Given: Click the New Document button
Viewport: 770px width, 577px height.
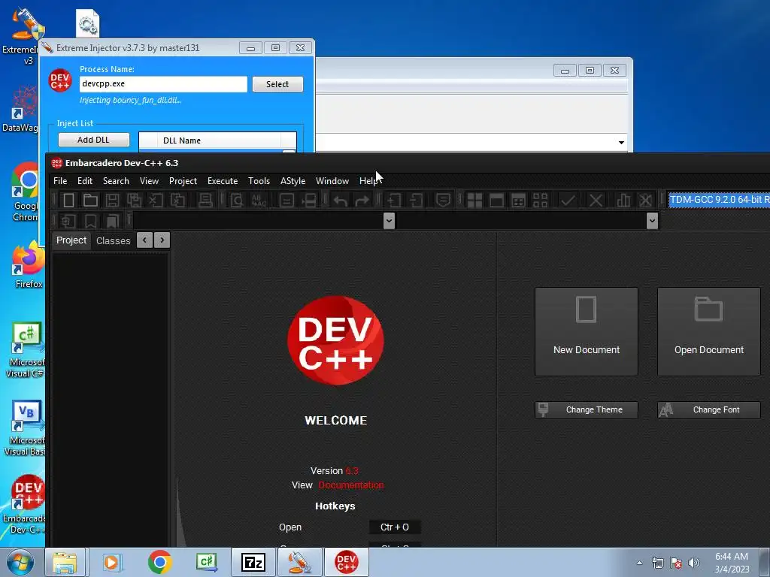Looking at the screenshot, I should coord(587,331).
